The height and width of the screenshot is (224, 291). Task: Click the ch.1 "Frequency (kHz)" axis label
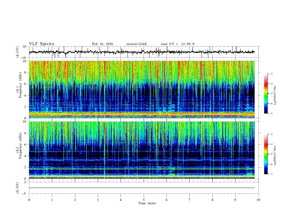(20, 85)
